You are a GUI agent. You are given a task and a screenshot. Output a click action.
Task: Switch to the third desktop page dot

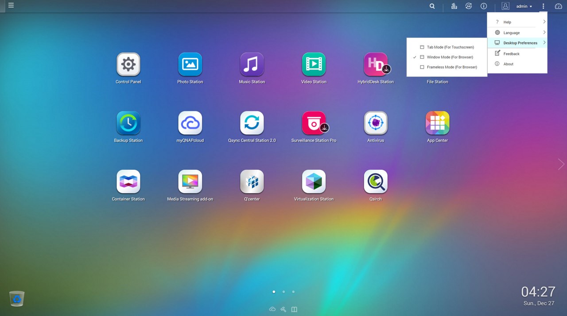click(x=293, y=292)
